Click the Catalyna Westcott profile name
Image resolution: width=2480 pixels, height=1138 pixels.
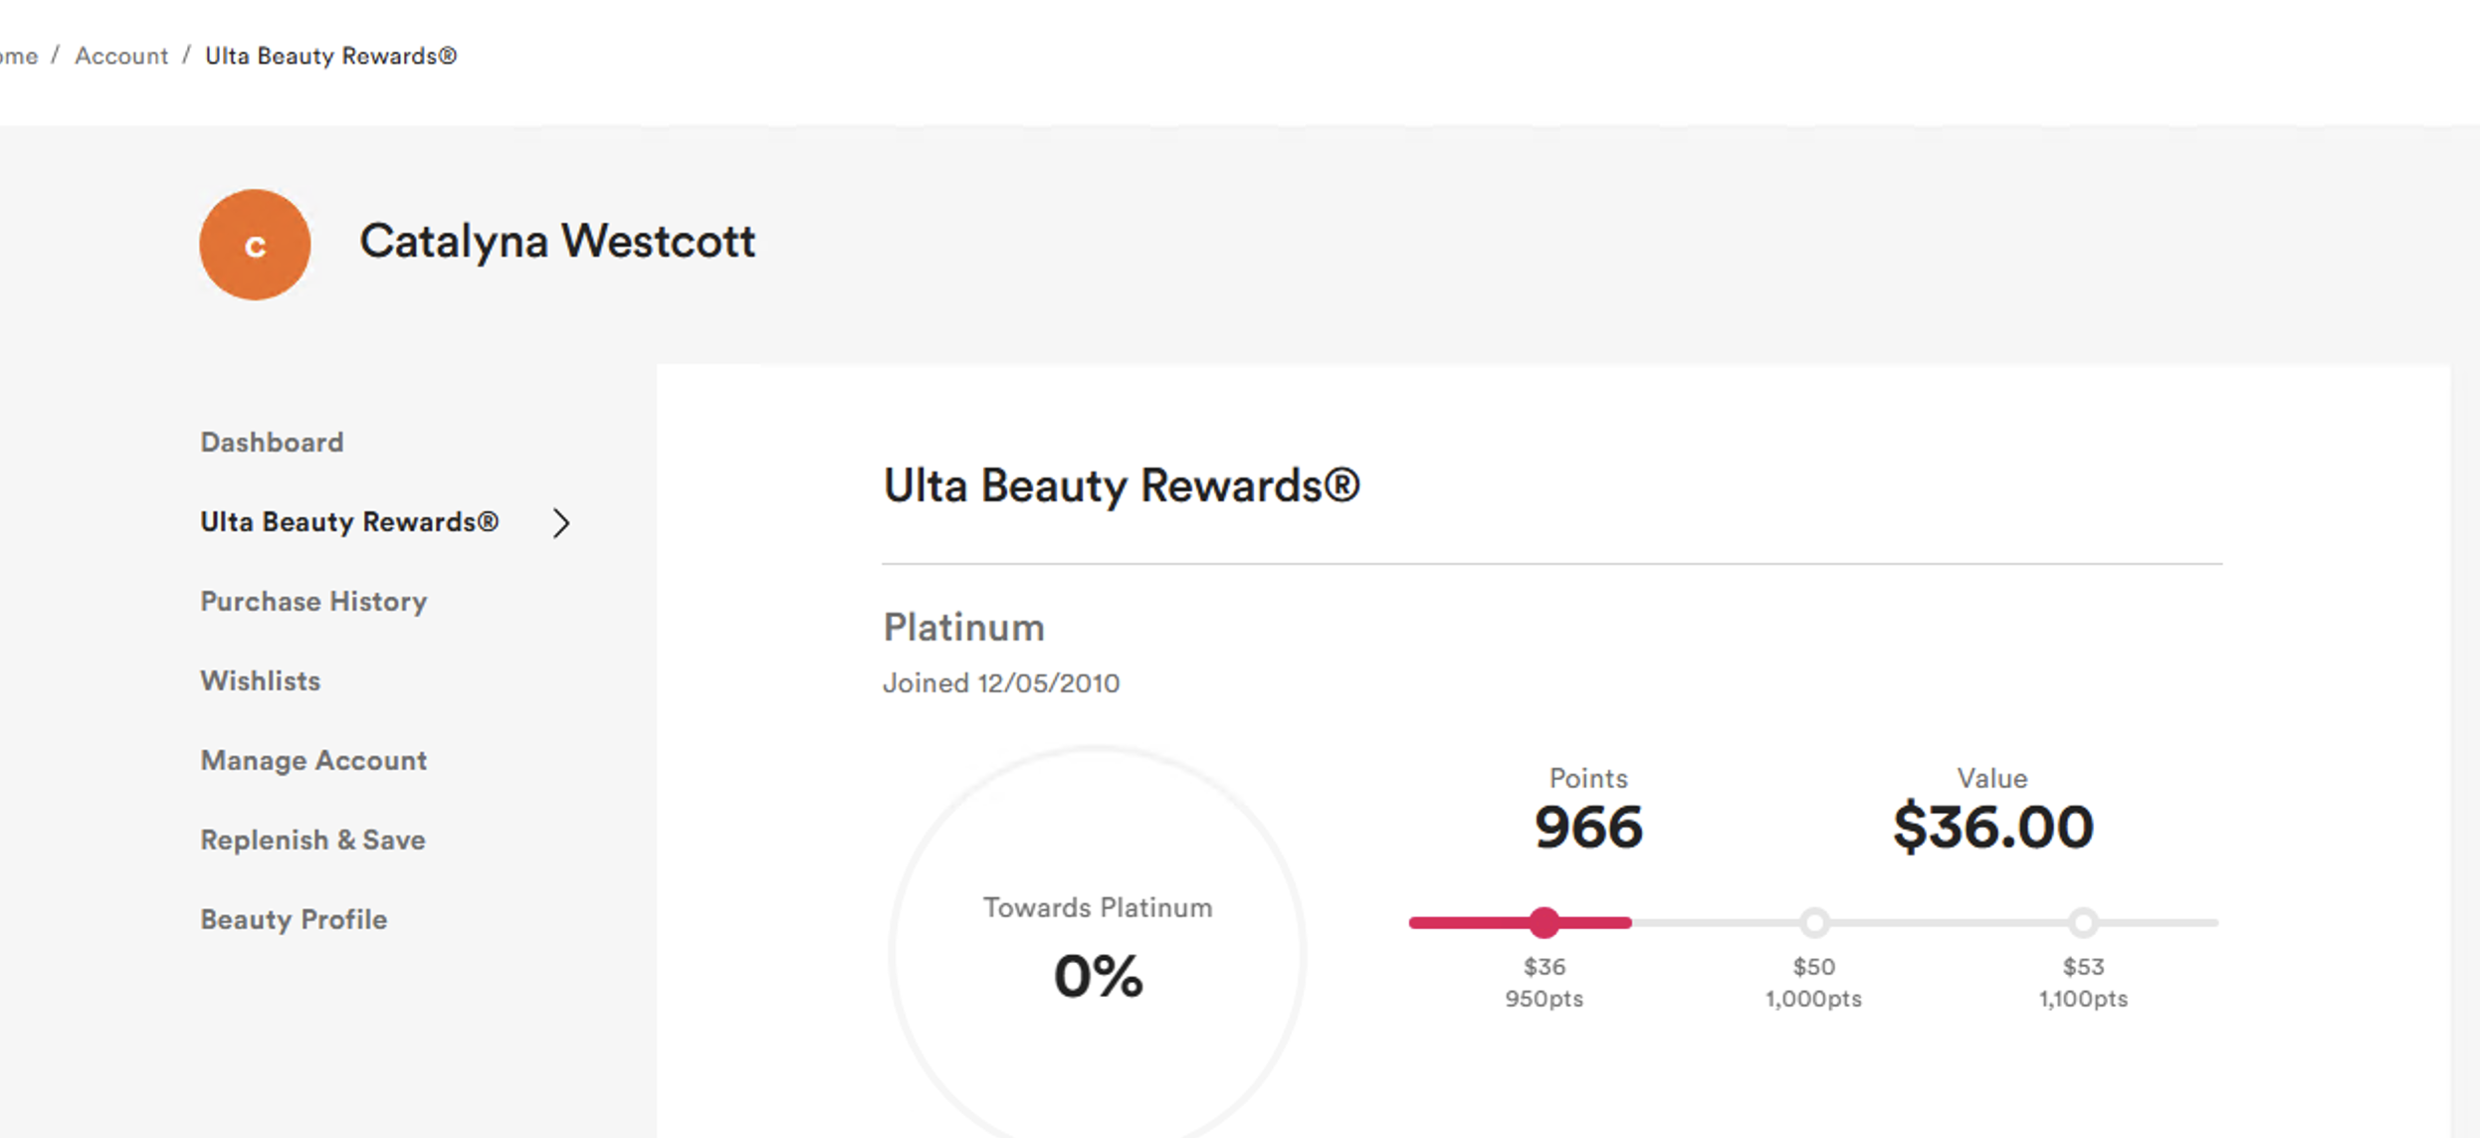click(x=557, y=242)
